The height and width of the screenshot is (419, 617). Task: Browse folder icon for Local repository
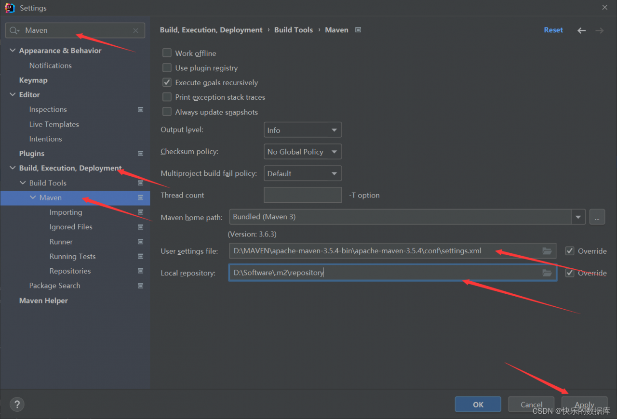(x=547, y=273)
